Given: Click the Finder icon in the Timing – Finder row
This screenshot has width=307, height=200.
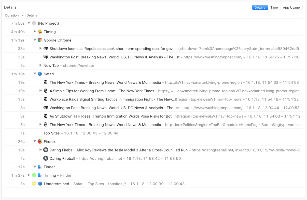Looking at the screenshot, I should [x=40, y=175].
